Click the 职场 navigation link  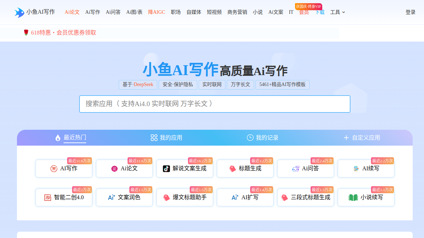point(176,12)
